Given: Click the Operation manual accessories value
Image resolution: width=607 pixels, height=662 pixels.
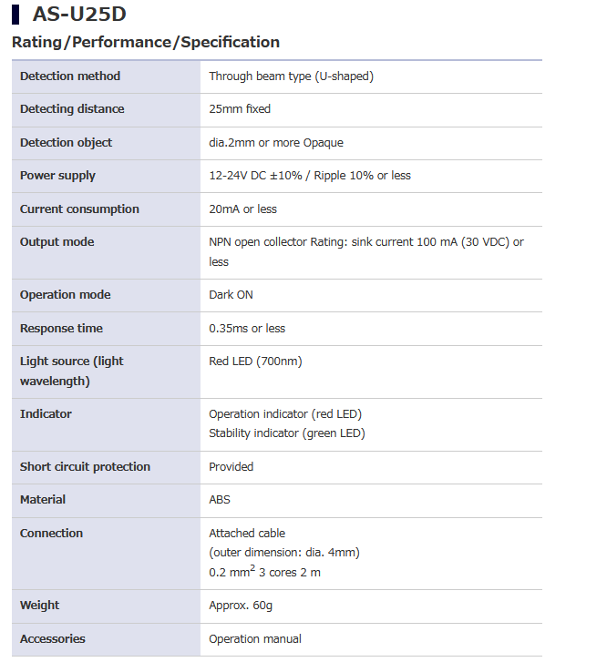Looking at the screenshot, I should click(255, 639).
